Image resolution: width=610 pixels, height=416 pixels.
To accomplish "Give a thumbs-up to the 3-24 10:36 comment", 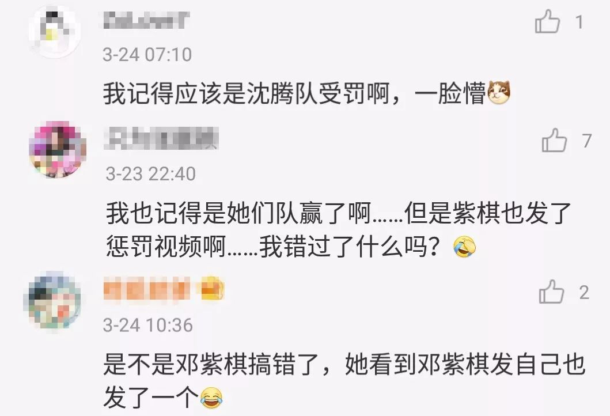I will pos(551,292).
